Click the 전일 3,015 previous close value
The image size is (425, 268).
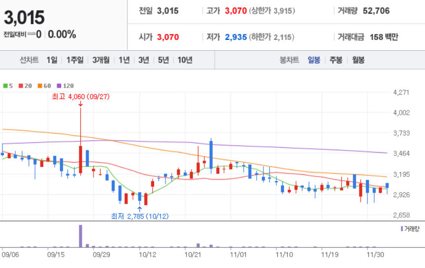(x=168, y=11)
